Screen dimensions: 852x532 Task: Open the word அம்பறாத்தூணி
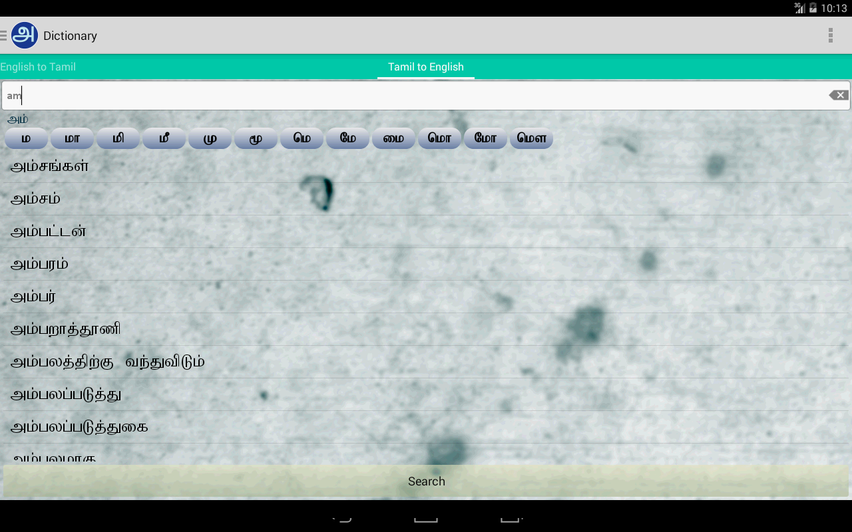pos(426,329)
